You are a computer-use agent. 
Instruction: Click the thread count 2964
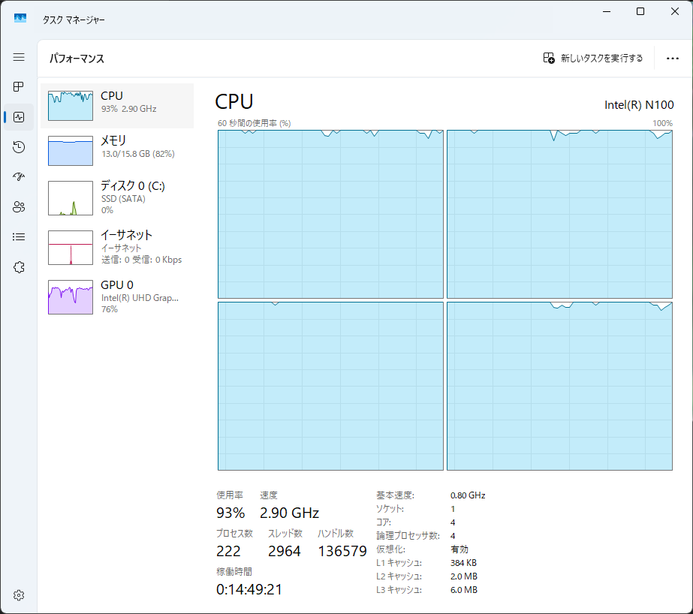[x=285, y=551]
